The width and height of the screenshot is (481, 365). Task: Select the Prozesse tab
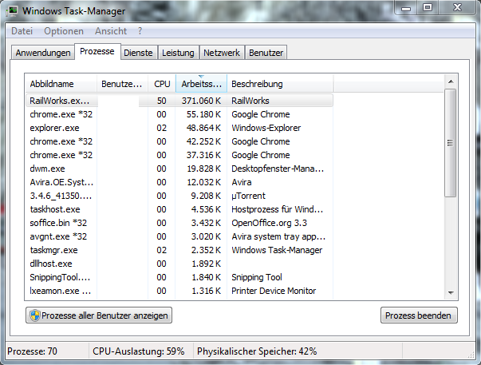pos(97,51)
